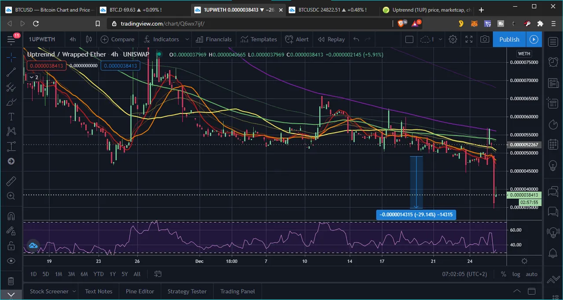Open the Compare symbol dialog

117,40
